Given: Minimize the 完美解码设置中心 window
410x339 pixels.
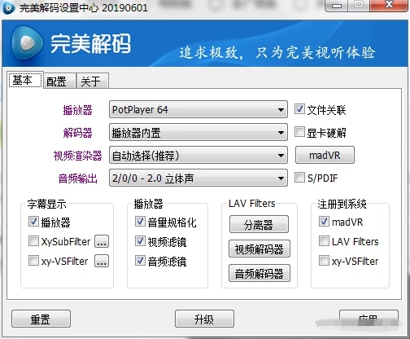Looking at the screenshot, I should click(337, 6).
